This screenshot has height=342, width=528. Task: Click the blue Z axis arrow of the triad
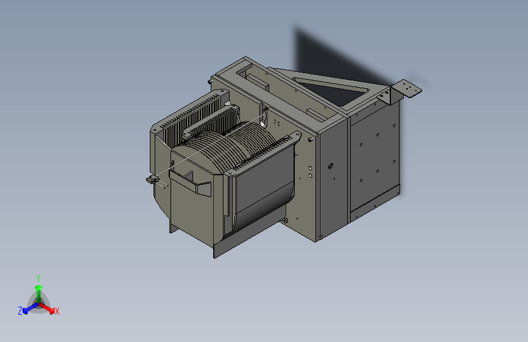coord(30,308)
